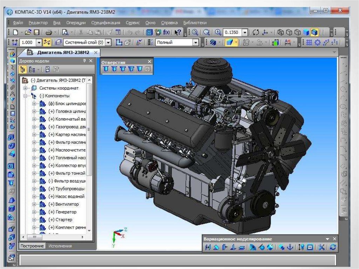Open the zoom scale 0.1350 dropdown
The height and width of the screenshot is (269, 359).
(245, 33)
